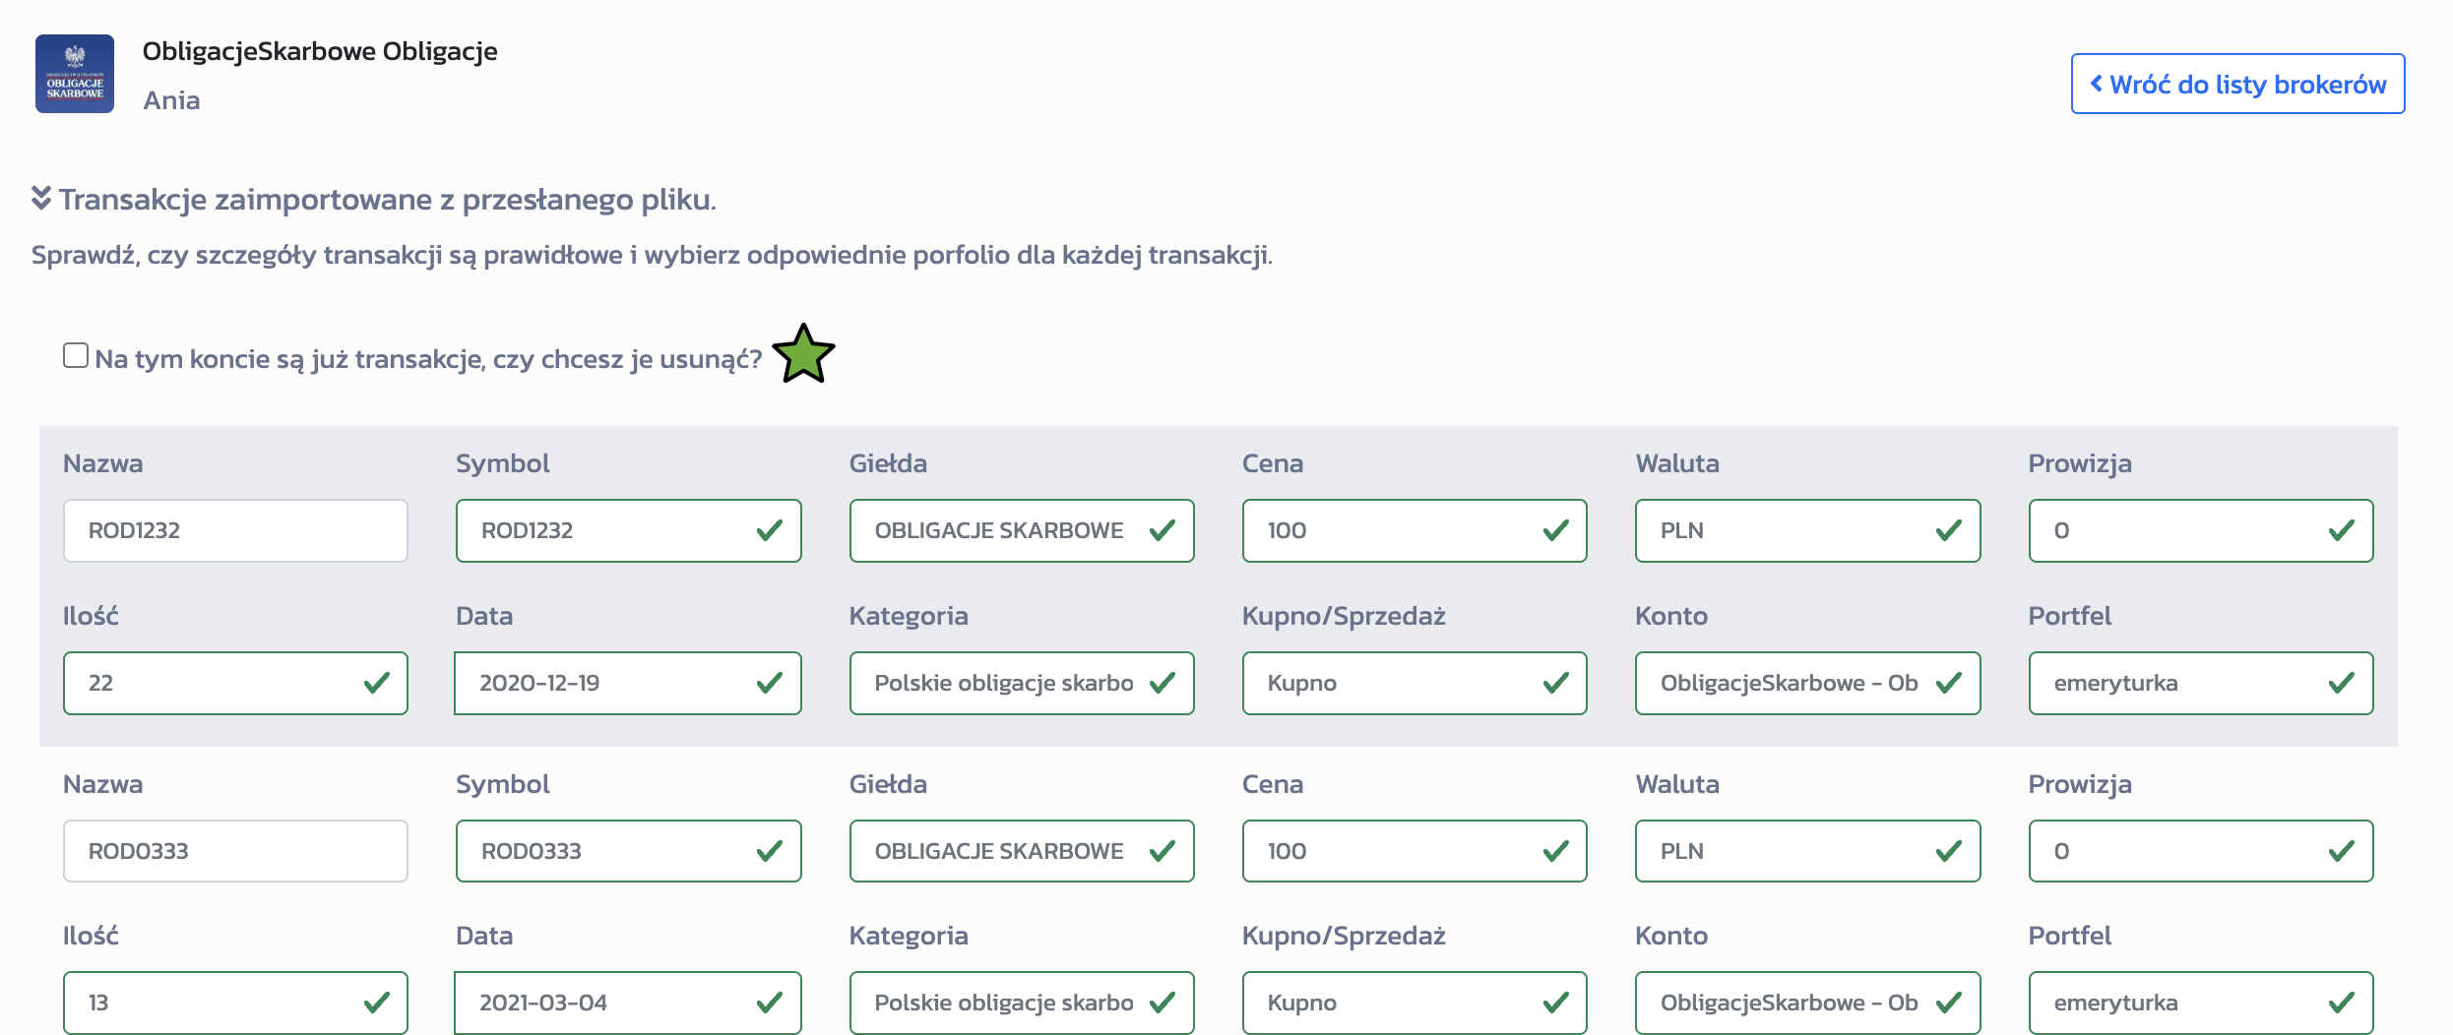Click the green star icon
The width and height of the screenshot is (2453, 1035).
pyautogui.click(x=803, y=355)
